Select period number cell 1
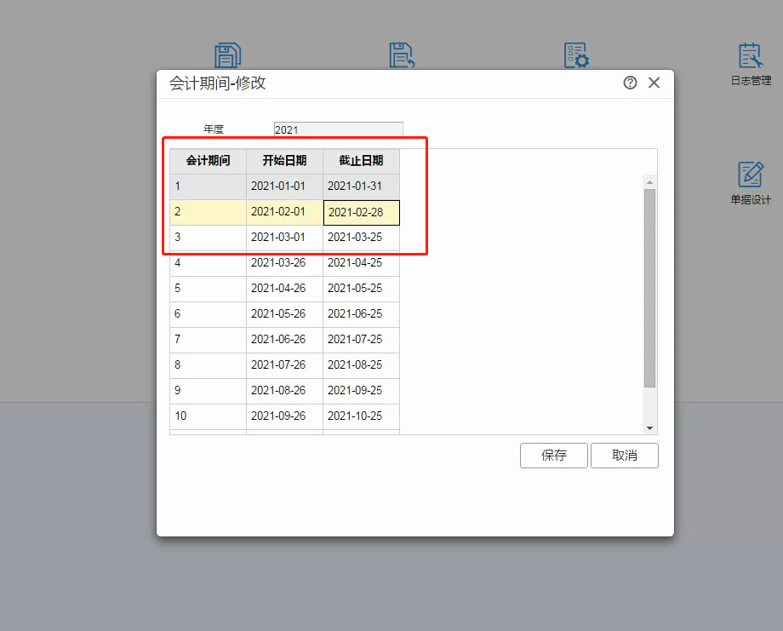This screenshot has height=631, width=783. 209,186
